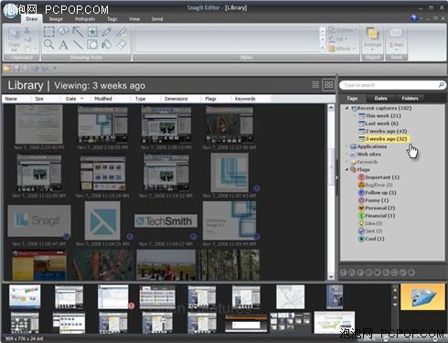The height and width of the screenshot is (343, 448).
Task: Open the Image ribbon tab
Action: 56,19
